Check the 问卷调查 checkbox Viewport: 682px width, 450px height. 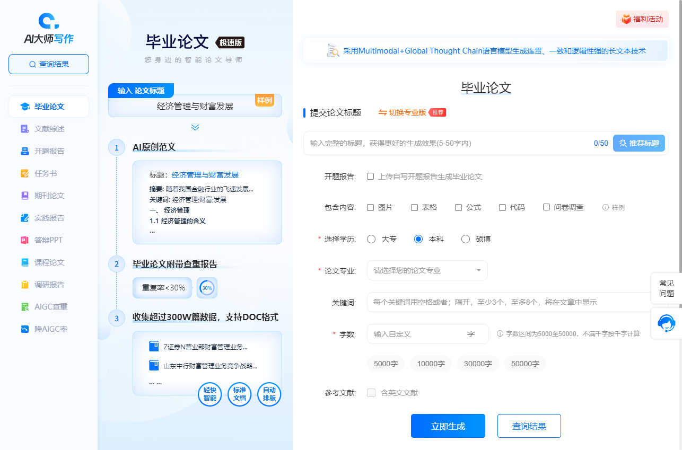[x=546, y=207]
